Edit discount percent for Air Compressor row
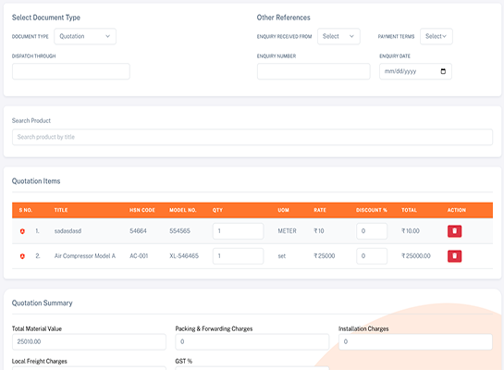This screenshot has width=504, height=370. point(372,256)
